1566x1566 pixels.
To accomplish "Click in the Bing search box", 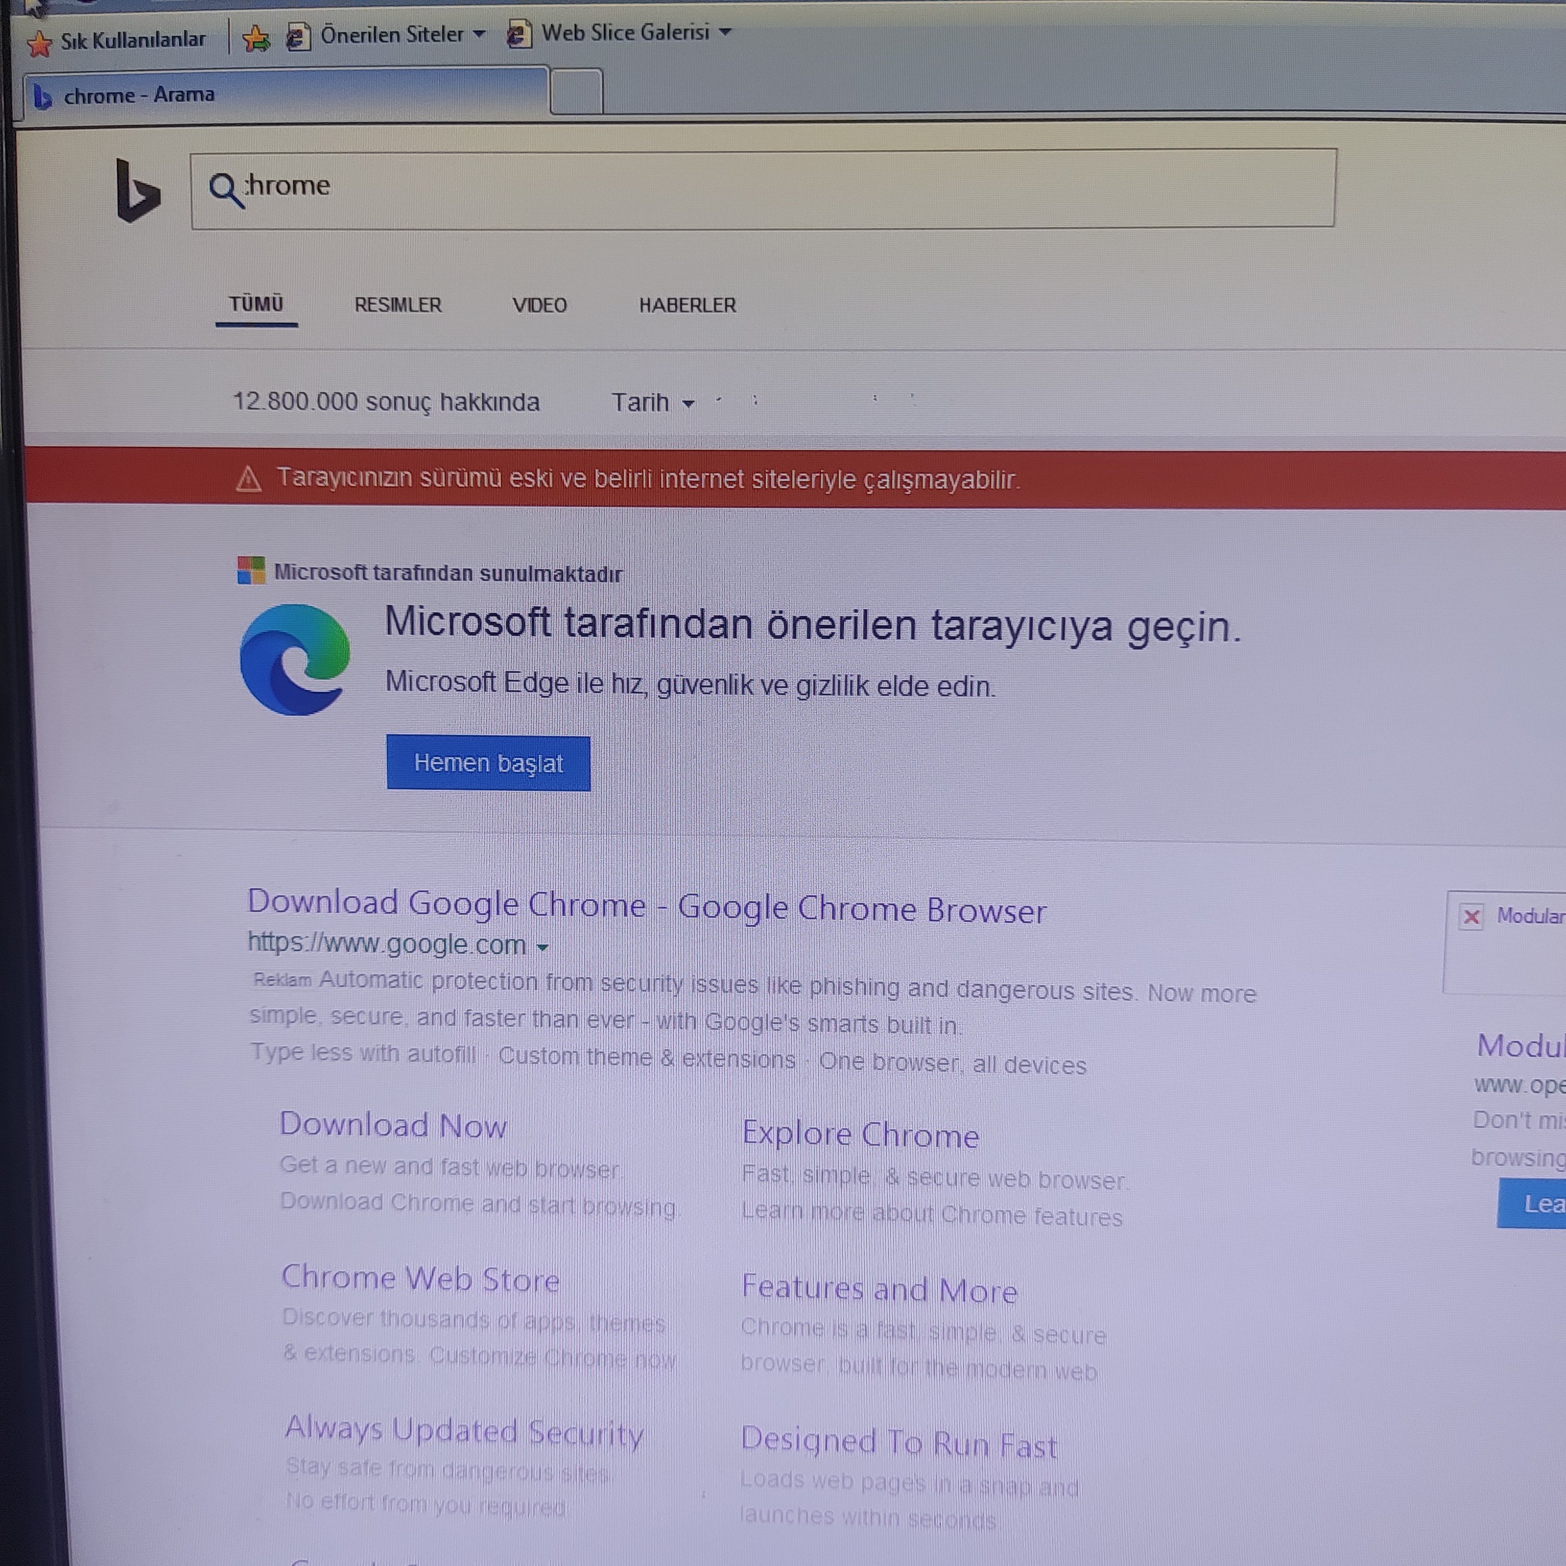I will (x=762, y=188).
